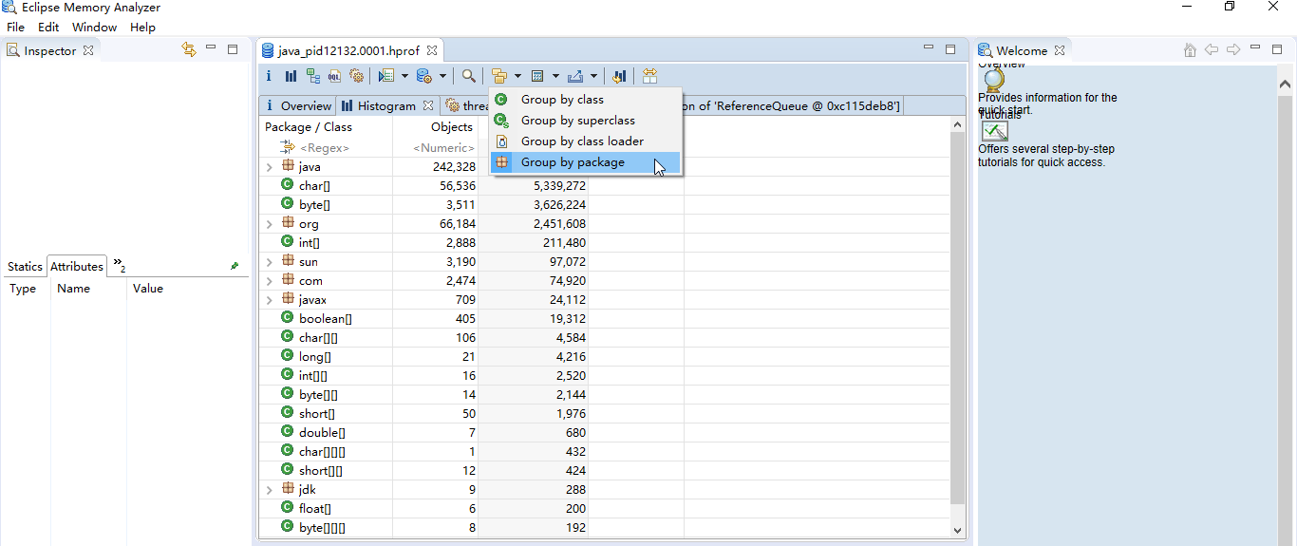Open the group result dropdown arrow
The image size is (1297, 546).
click(x=517, y=76)
